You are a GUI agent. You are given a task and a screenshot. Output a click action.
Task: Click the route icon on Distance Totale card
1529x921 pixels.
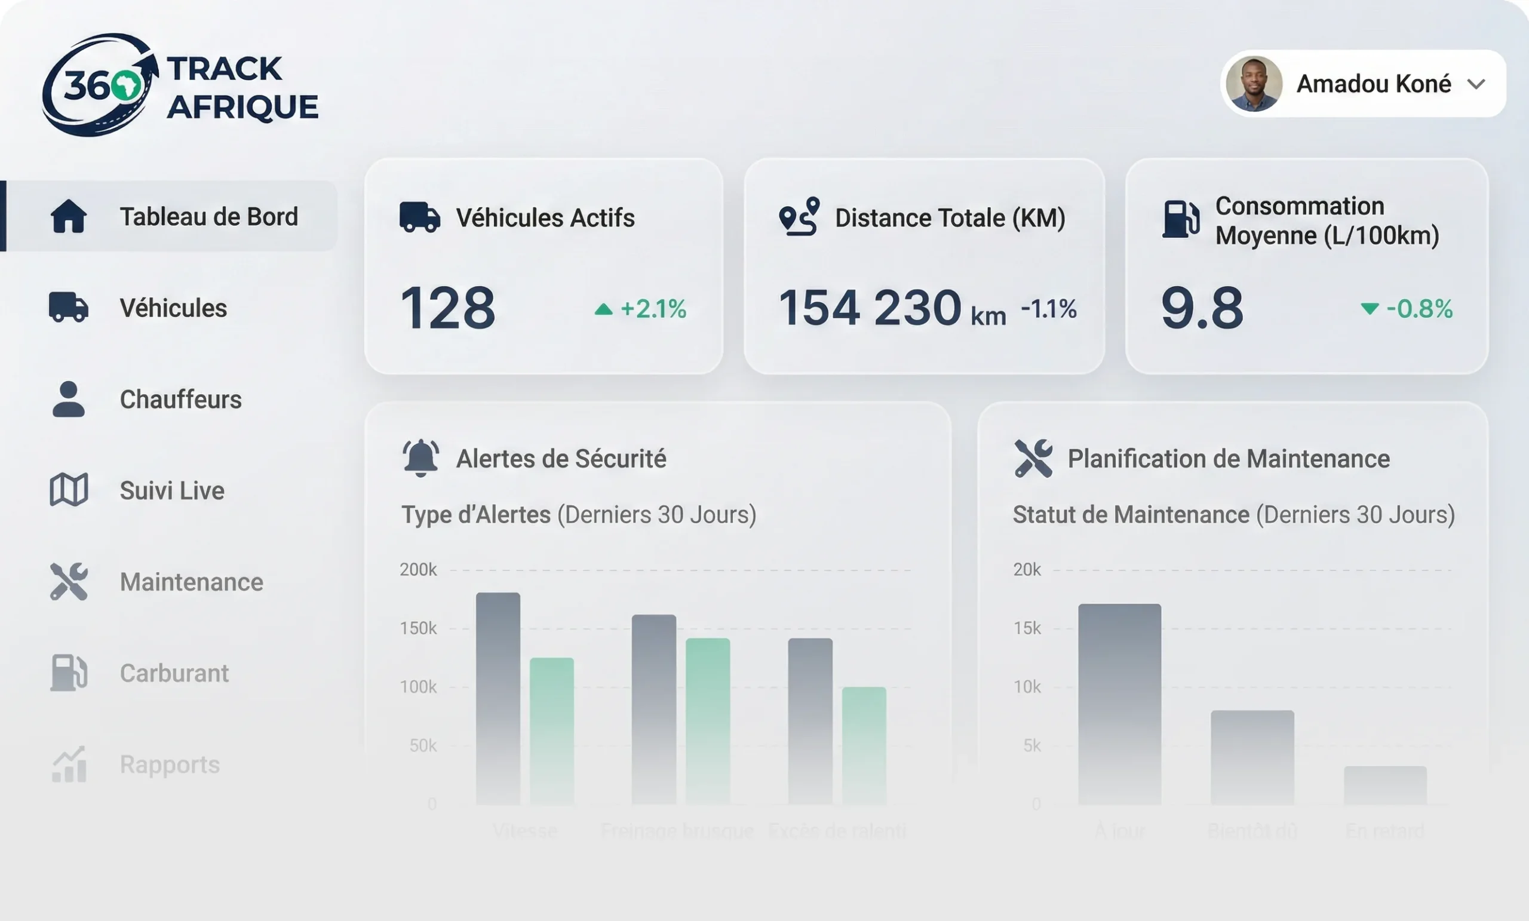pyautogui.click(x=799, y=217)
